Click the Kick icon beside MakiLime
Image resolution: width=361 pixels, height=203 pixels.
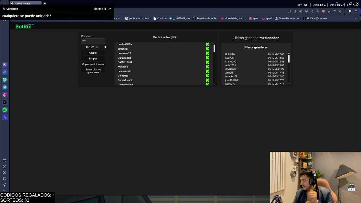207,67
